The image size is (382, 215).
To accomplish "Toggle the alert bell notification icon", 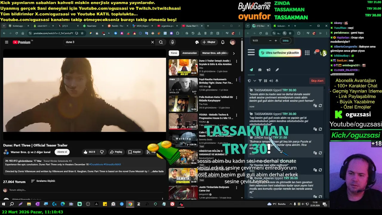I will click(x=277, y=81).
